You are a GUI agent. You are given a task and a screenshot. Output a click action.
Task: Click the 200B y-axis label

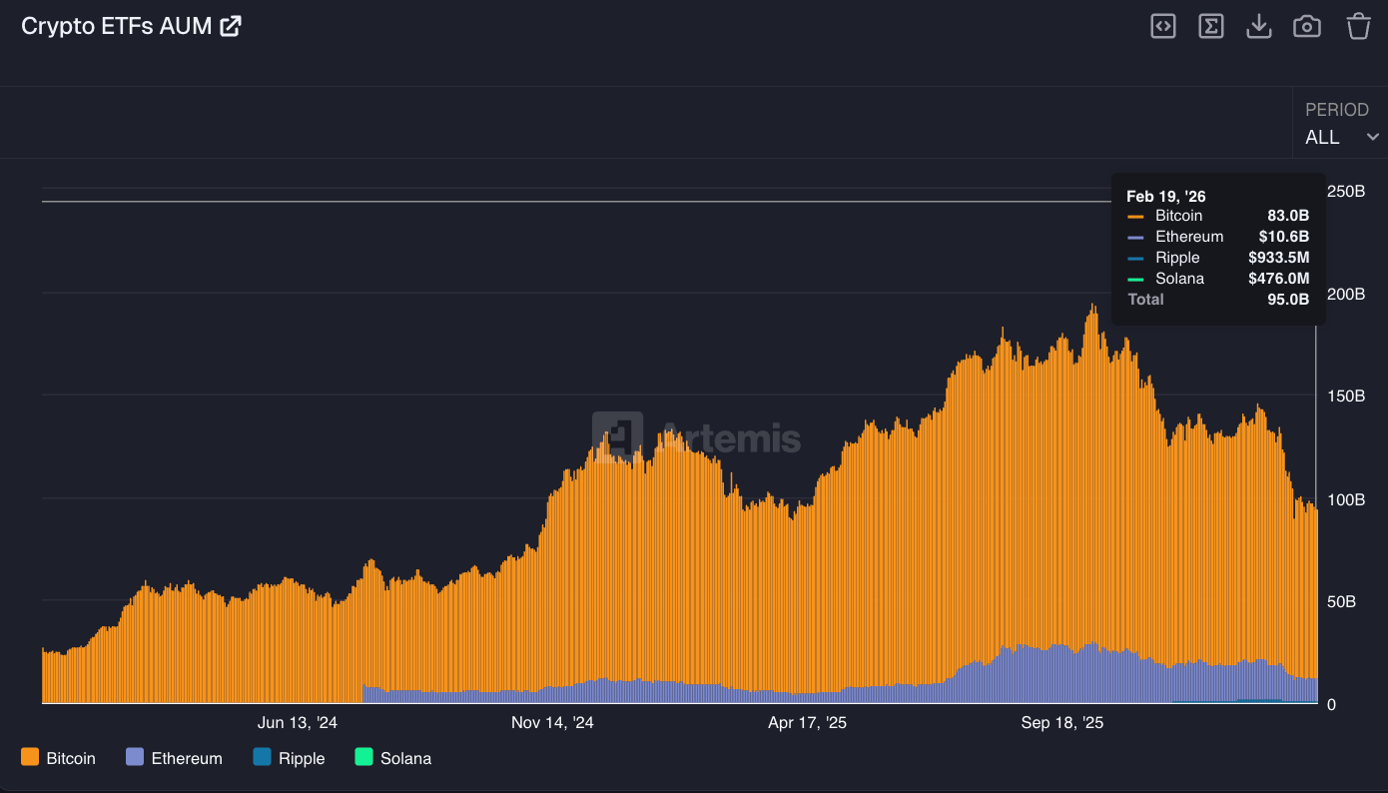(x=1345, y=294)
